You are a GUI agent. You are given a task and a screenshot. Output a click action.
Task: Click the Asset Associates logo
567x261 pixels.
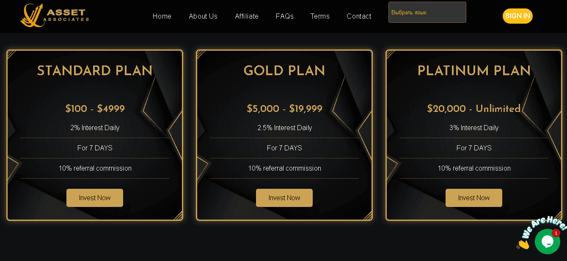[x=55, y=16]
